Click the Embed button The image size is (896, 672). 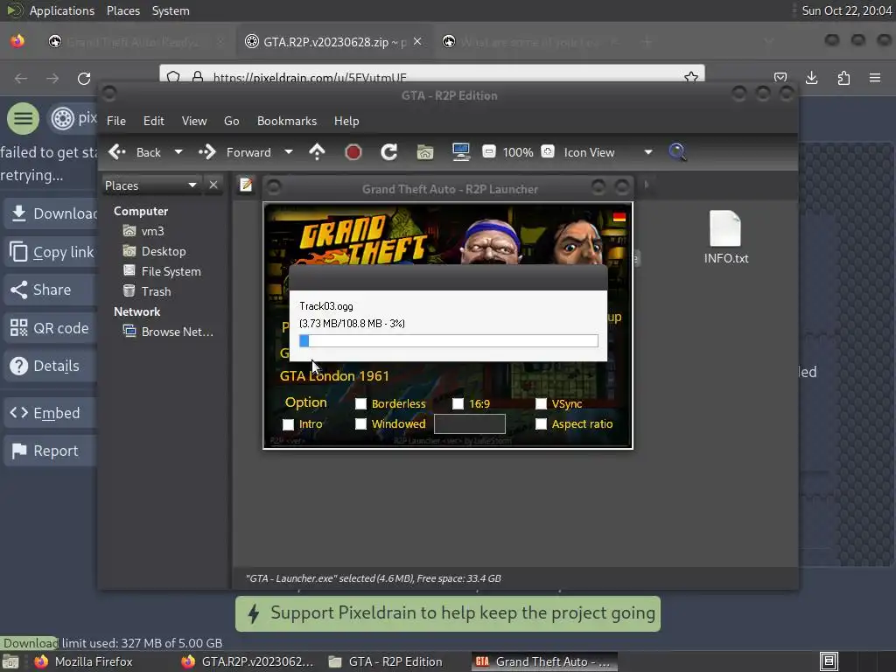tap(51, 413)
